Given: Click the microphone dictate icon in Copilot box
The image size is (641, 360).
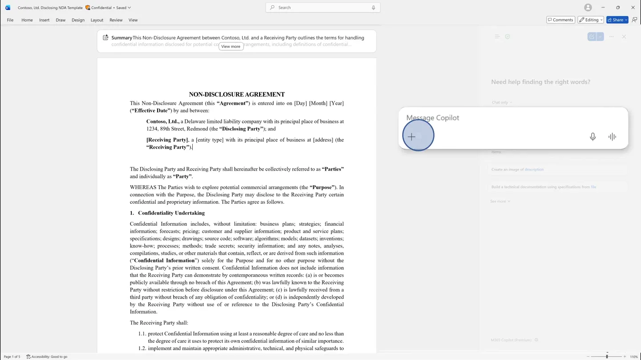Looking at the screenshot, I should (x=592, y=137).
